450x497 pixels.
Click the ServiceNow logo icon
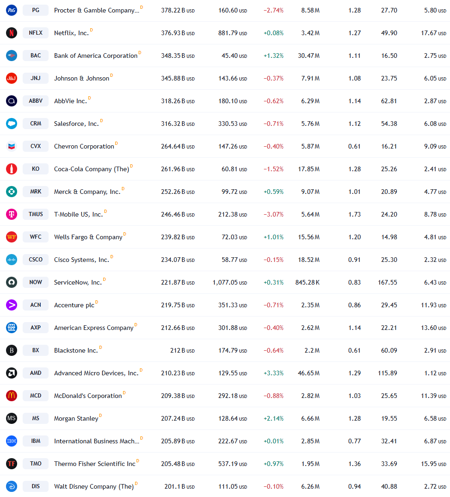[x=12, y=282]
